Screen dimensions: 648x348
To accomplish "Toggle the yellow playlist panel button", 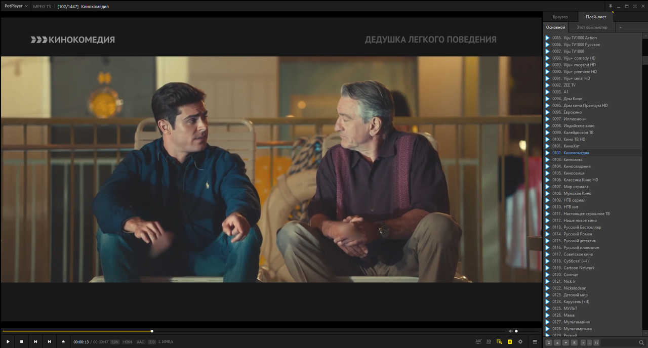I will [510, 342].
